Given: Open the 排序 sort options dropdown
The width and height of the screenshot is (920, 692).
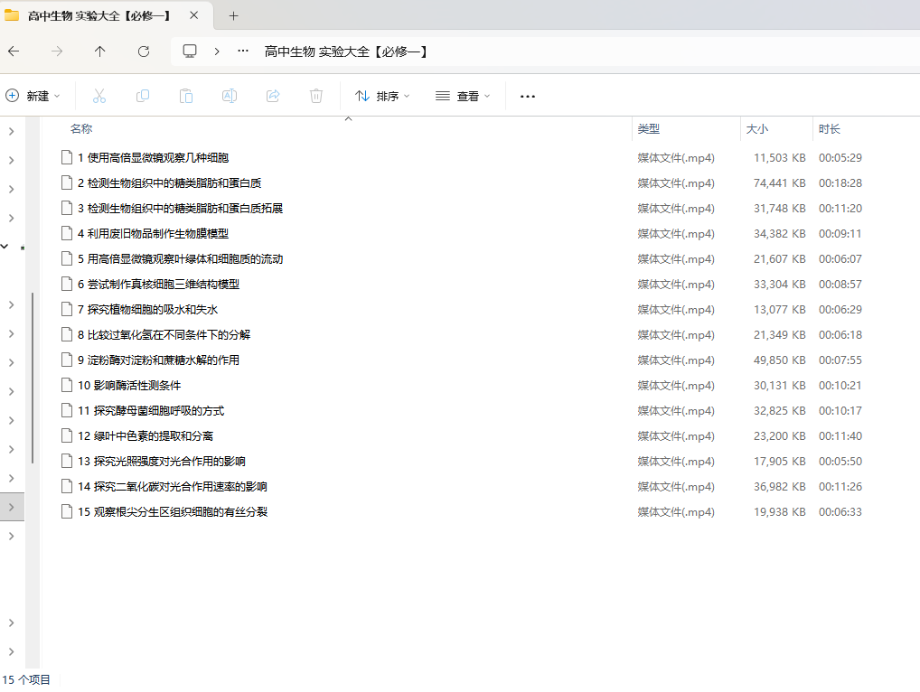Looking at the screenshot, I should 382,96.
